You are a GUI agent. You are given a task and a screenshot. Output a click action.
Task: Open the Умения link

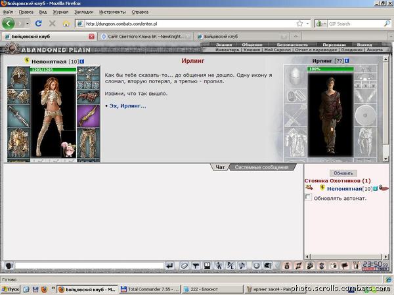pyautogui.click(x=252, y=50)
